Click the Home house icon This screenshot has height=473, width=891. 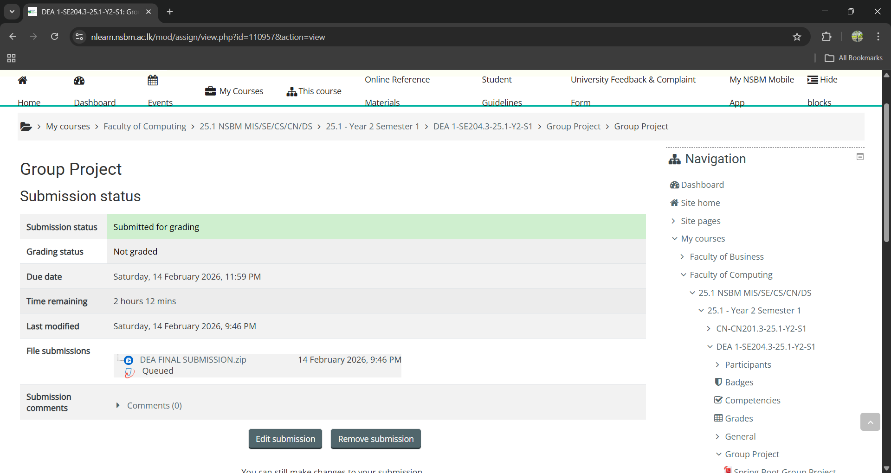[x=22, y=81]
